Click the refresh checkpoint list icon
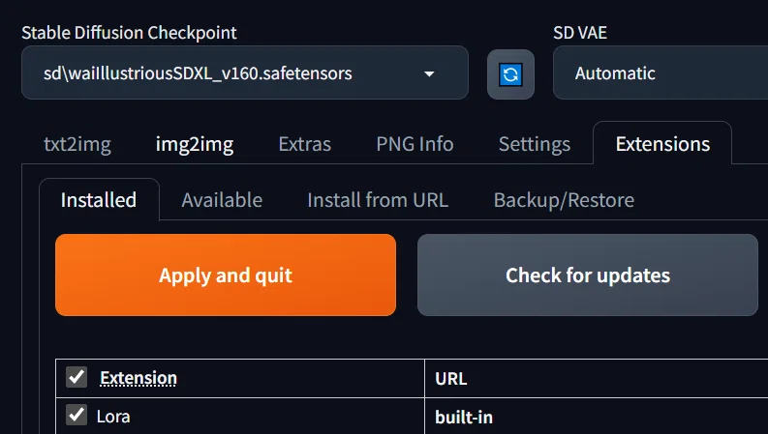 coord(510,74)
